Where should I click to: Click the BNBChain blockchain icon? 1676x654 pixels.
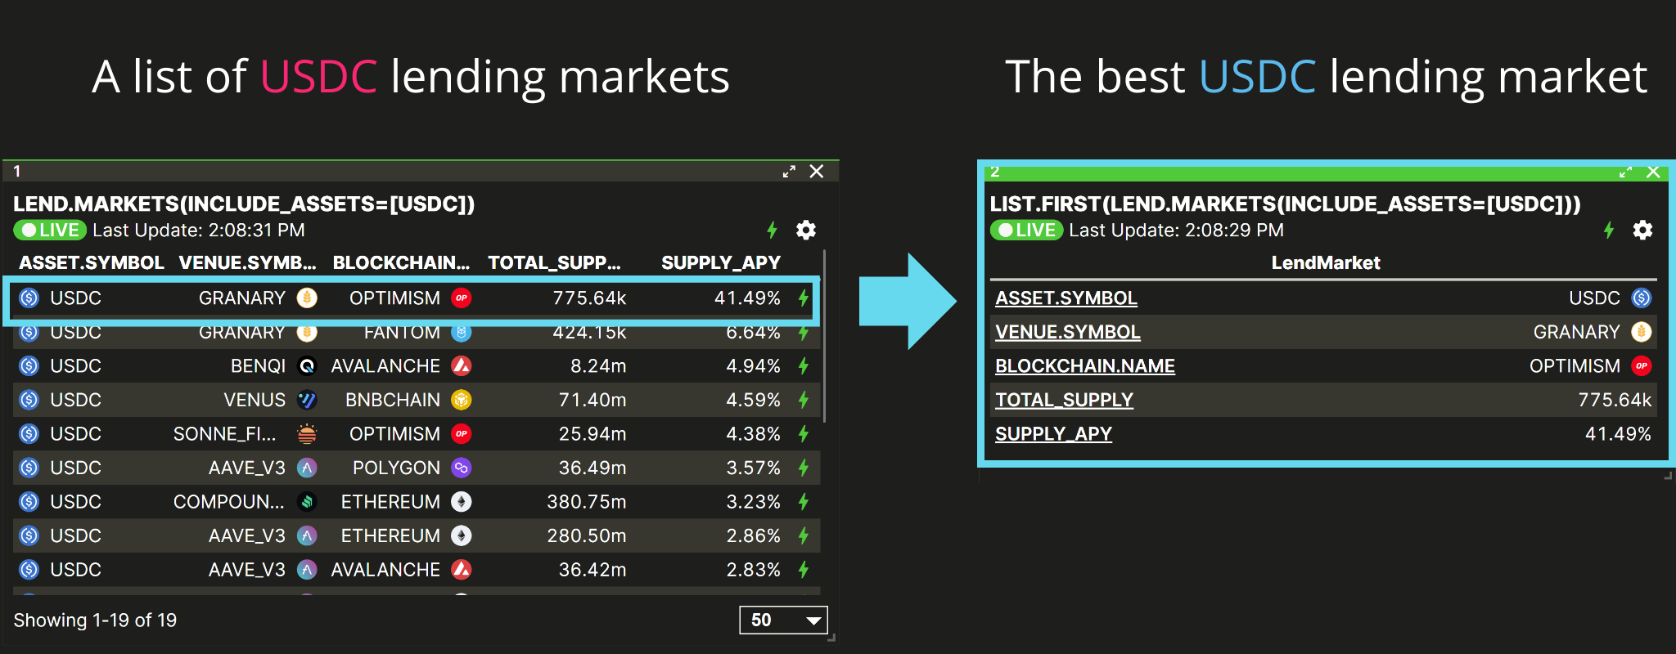(x=462, y=400)
